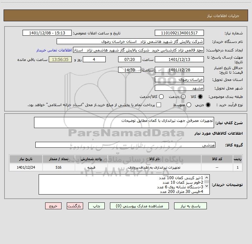
Task: Select the کالا/خدمت radio button
Action: point(161,97)
